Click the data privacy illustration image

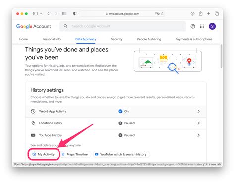[x=168, y=61]
